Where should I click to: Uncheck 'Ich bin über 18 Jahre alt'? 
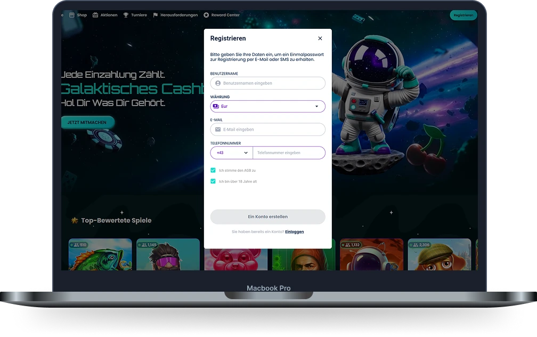(213, 181)
